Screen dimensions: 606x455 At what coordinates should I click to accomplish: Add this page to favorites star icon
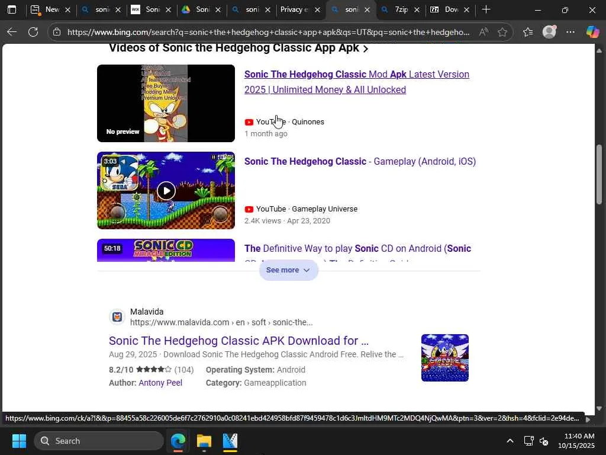tap(502, 32)
